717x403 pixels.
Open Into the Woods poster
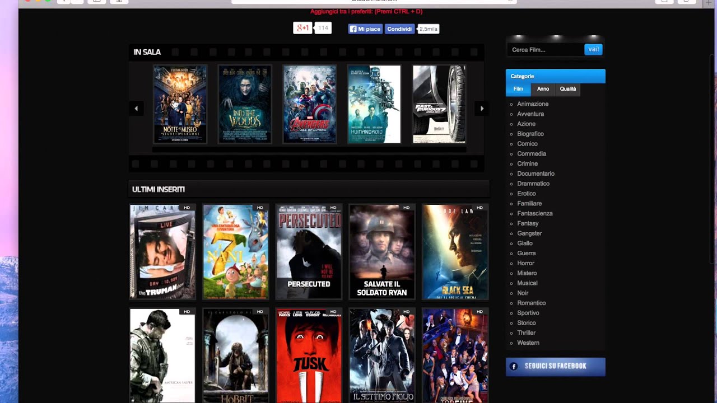[x=245, y=105]
